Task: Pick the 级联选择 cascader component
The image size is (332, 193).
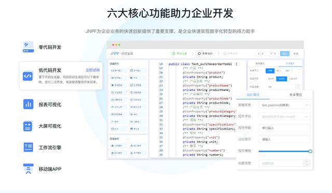Action: click(x=137, y=93)
